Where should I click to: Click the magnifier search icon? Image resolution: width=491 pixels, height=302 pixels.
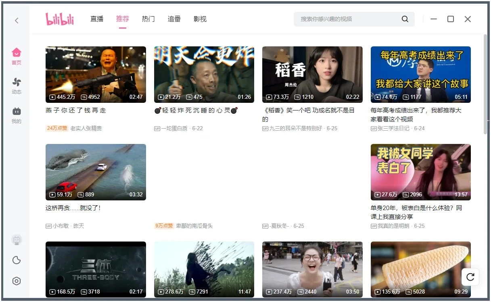(405, 19)
